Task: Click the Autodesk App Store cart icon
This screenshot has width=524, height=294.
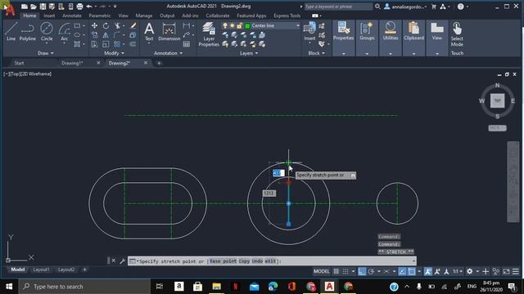Action: [434, 7]
